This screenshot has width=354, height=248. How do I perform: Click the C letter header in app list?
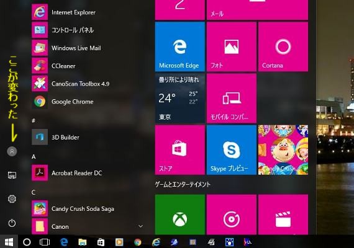pos(34,192)
